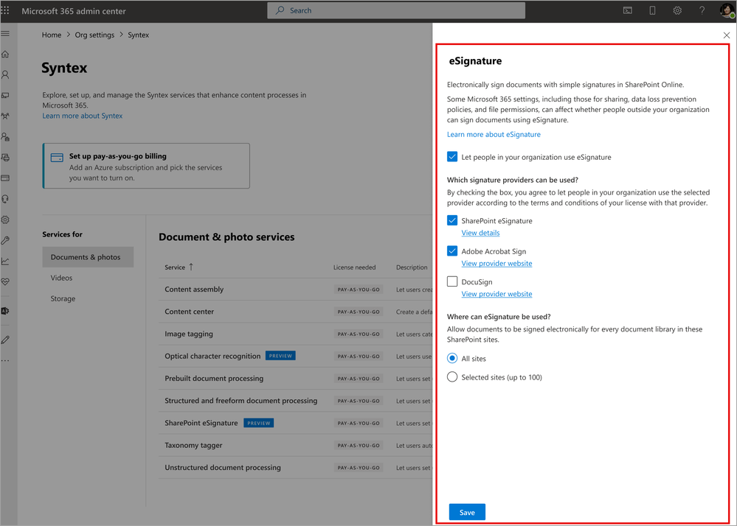The width and height of the screenshot is (737, 526).
Task: Select Documents & photos services tab
Action: (x=88, y=257)
